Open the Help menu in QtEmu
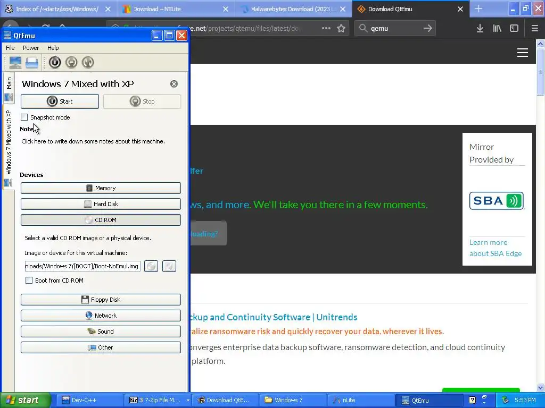 pyautogui.click(x=53, y=48)
